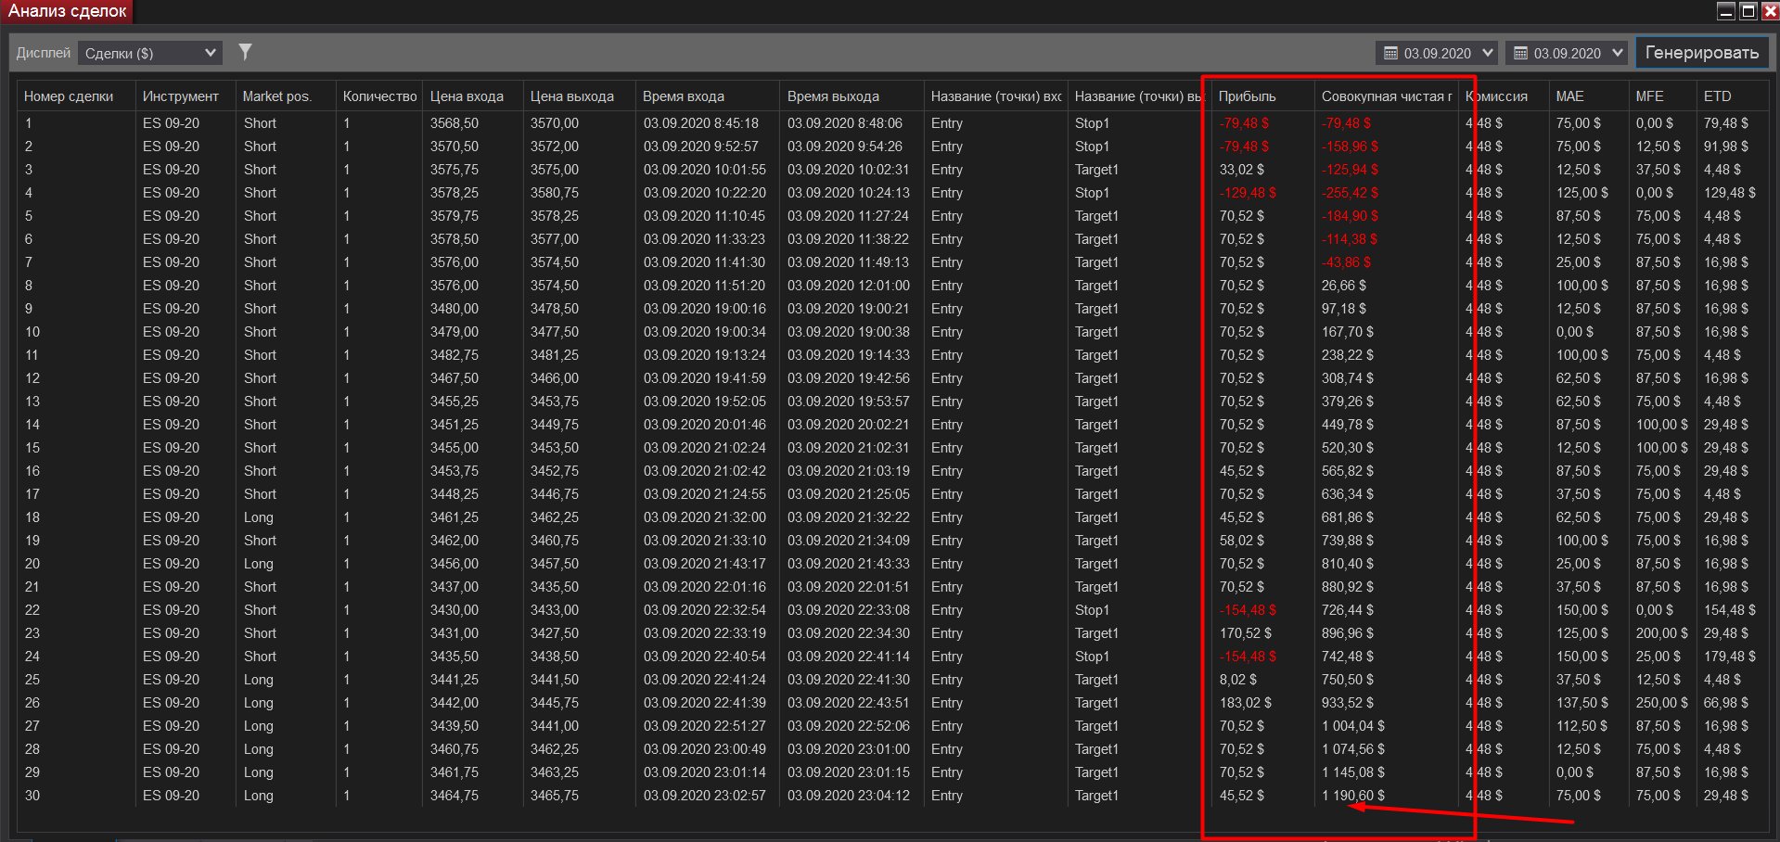This screenshot has width=1780, height=842.
Task: Minimize the Анализ сделок window
Action: (x=1726, y=11)
